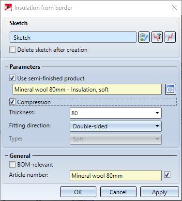Collapse the Sketch section

pos(6,23)
